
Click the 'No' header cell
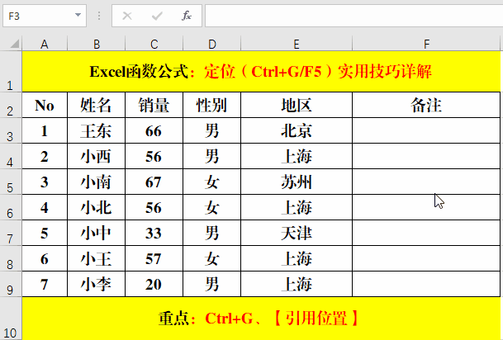pyautogui.click(x=45, y=105)
